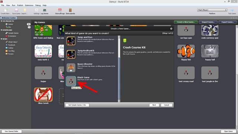Viewport: 238px width, 134px height.
Task: Open the Publish menu
Action: click(20, 5)
